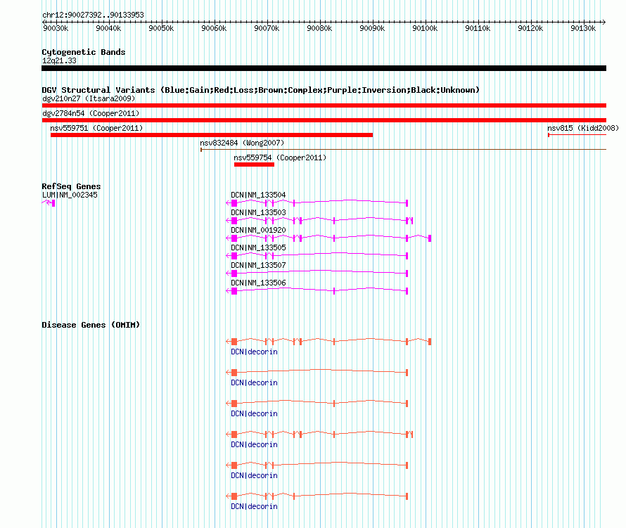Click the nsv559751 (Cooper2011) variant label
The height and width of the screenshot is (528, 626).
tap(96, 128)
